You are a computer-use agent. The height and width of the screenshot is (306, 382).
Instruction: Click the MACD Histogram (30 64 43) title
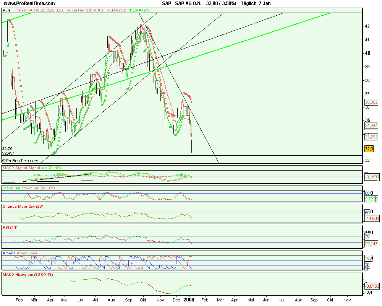pos(29,275)
